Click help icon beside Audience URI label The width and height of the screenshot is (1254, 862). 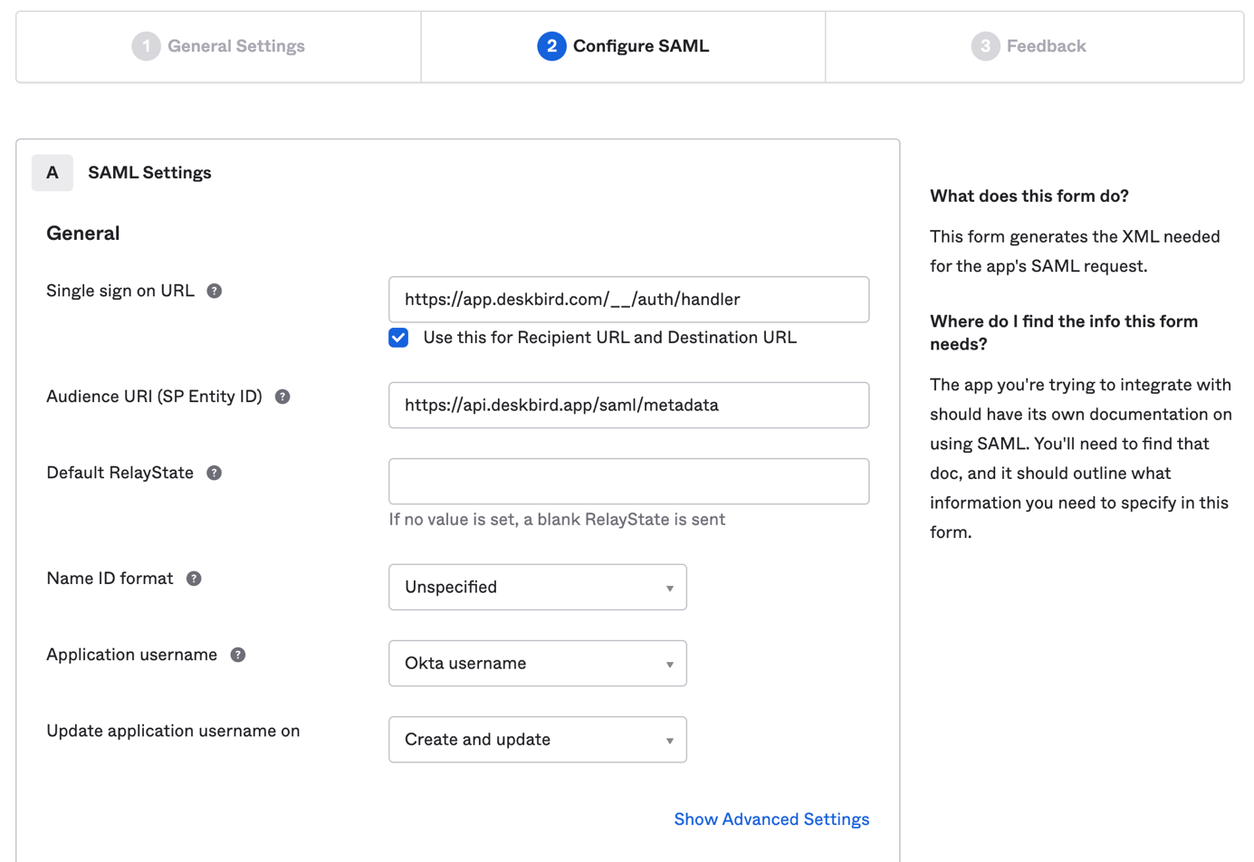[x=282, y=397]
